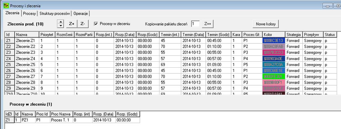Click Proces Gł. cell P4 in row Z9

(x=252, y=89)
